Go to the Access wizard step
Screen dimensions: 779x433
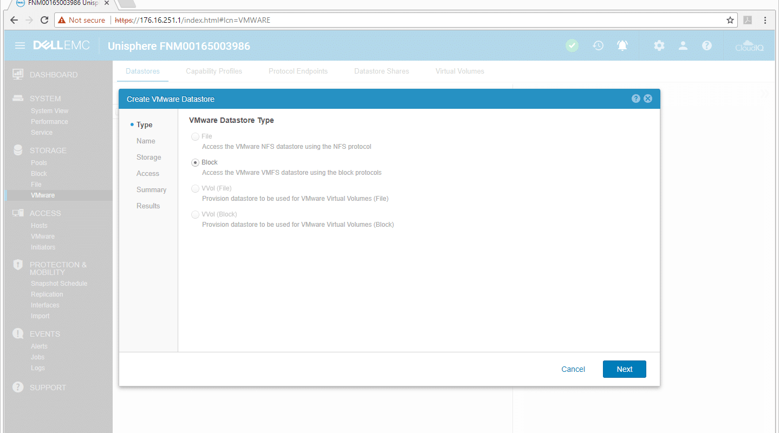[148, 173]
